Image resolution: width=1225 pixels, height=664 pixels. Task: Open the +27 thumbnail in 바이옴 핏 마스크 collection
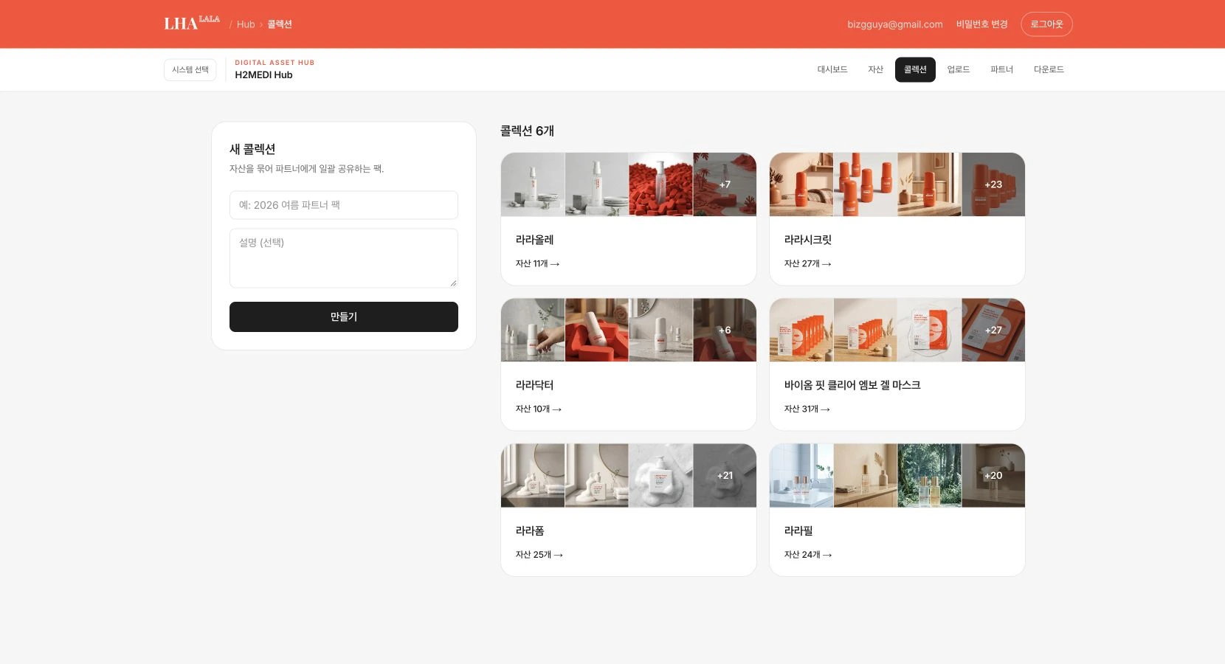[x=993, y=330]
